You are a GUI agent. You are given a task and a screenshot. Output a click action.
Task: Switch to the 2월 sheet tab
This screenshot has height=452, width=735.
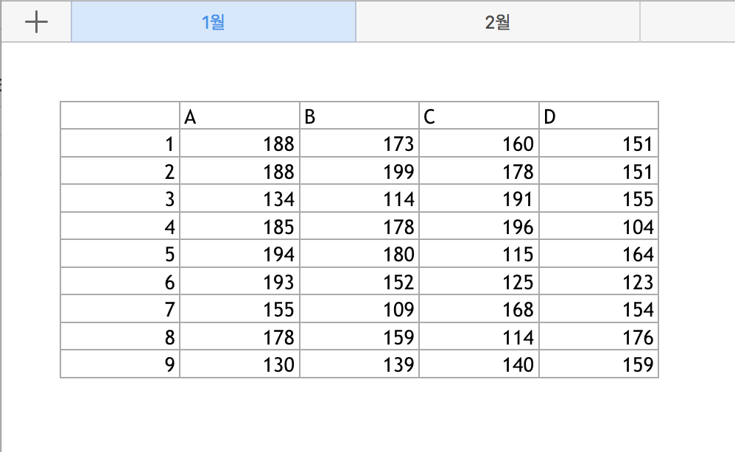pos(498,22)
